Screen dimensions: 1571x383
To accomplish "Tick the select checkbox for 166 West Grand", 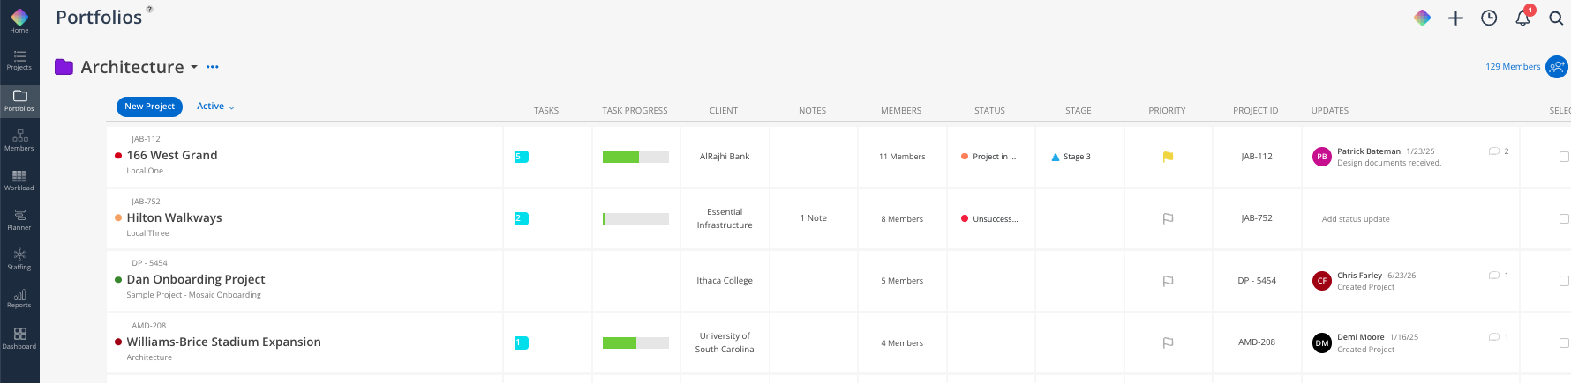I will pos(1564,157).
